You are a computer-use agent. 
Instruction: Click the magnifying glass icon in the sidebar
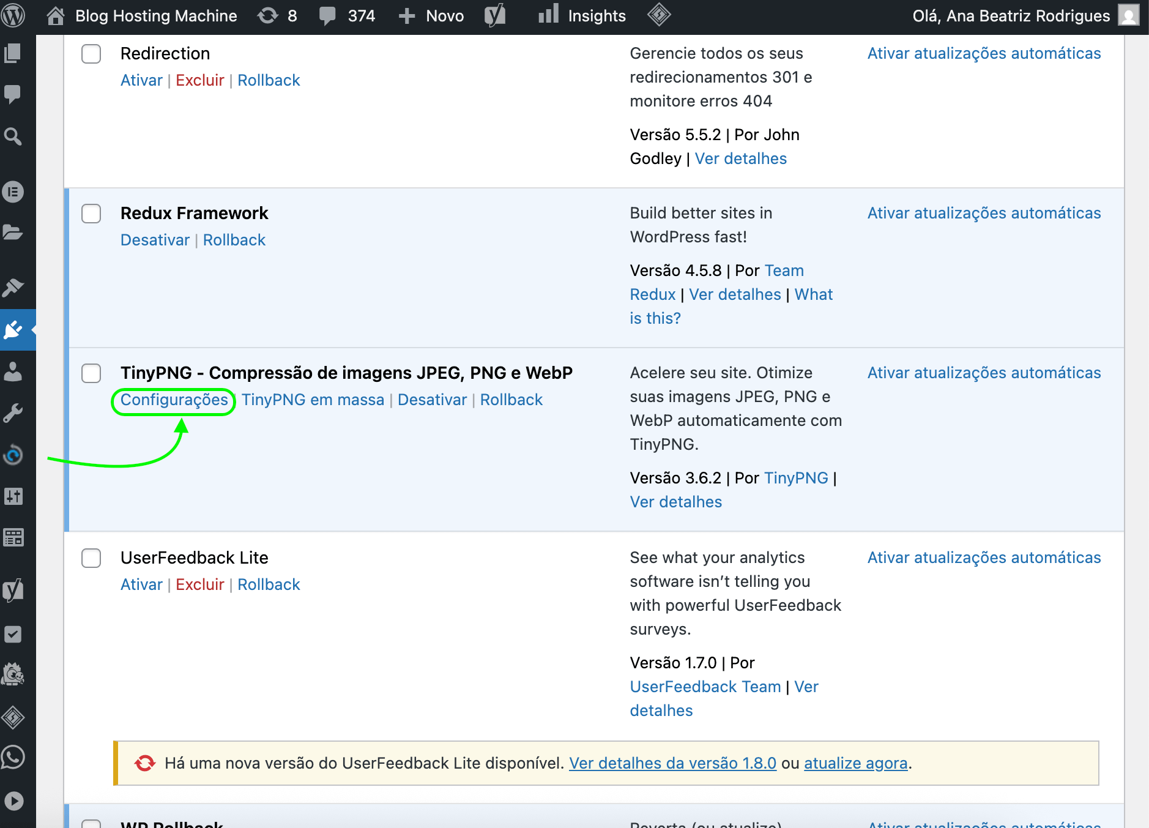coord(13,136)
